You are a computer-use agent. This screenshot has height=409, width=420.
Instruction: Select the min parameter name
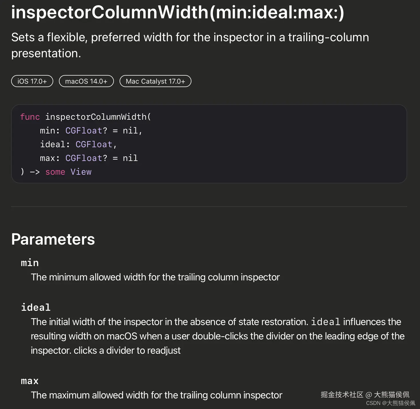(30, 263)
